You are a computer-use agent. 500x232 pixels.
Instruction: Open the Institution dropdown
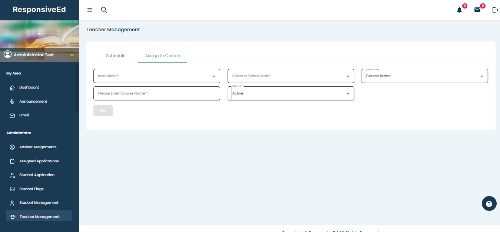pos(157,76)
